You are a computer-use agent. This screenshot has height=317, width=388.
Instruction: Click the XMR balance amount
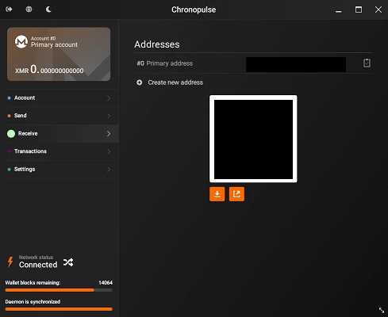[x=49, y=70]
